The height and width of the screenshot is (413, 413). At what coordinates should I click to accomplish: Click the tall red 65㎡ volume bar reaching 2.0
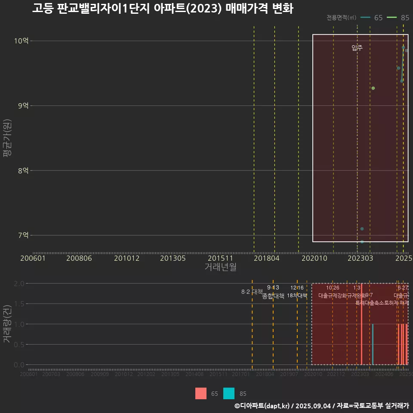point(361,324)
